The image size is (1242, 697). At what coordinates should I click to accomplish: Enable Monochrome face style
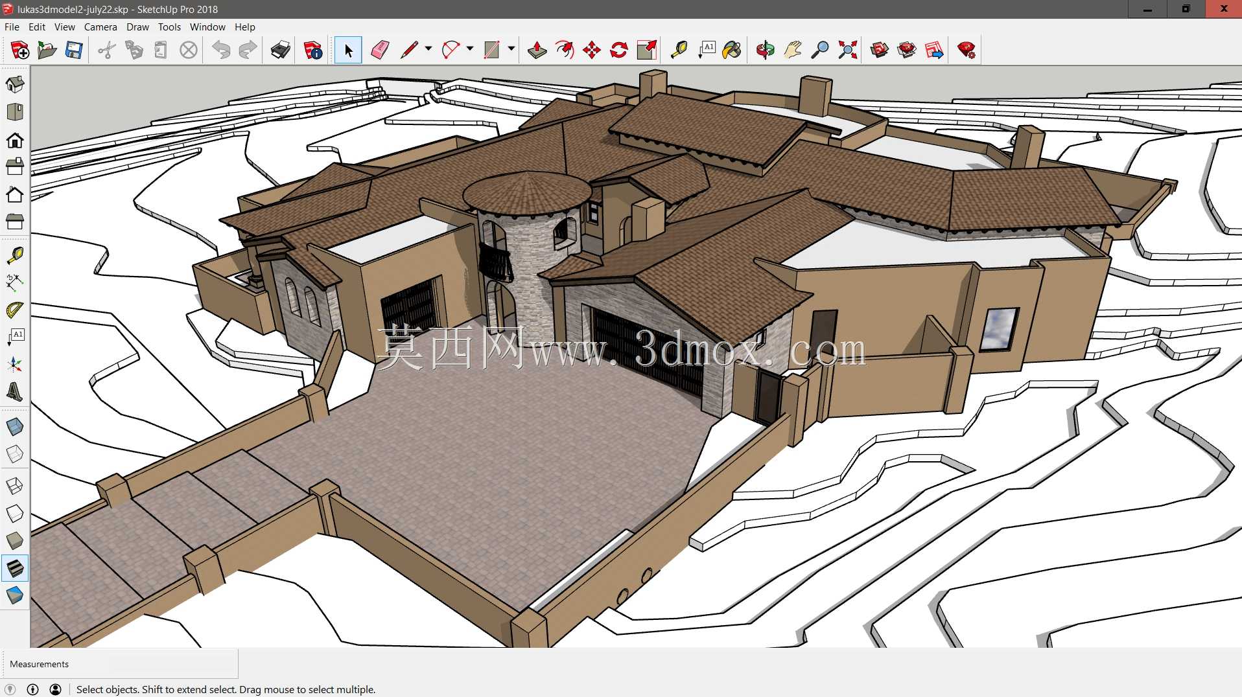(x=15, y=595)
